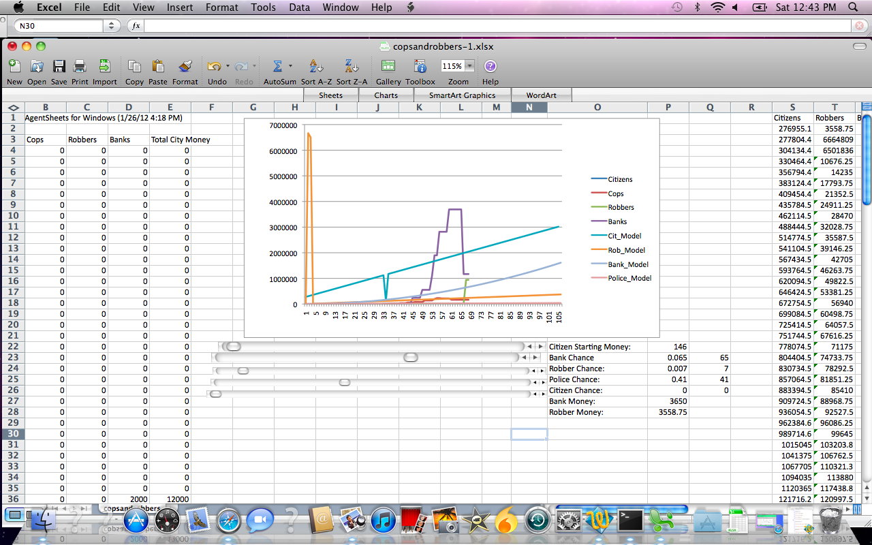The image size is (872, 545).
Task: Select the Format painter brush icon
Action: pos(185,66)
